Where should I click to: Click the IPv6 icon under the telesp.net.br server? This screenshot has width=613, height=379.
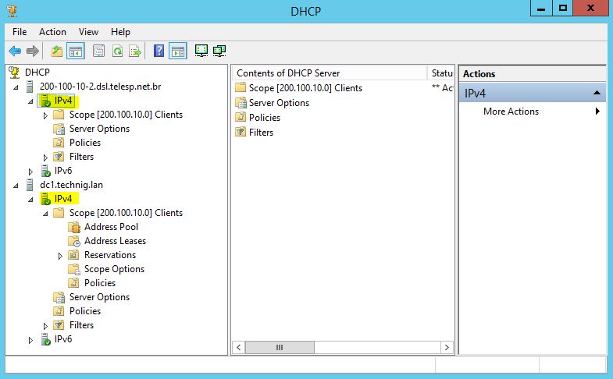[46, 171]
